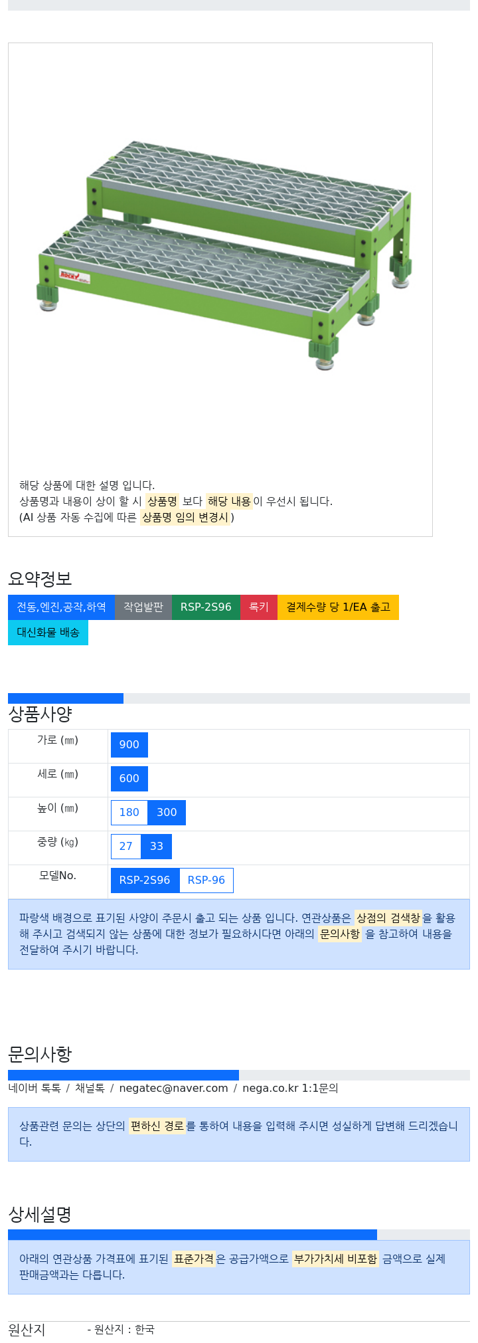The width and height of the screenshot is (478, 1343).
Task: Select weight option 33
Action: [157, 847]
